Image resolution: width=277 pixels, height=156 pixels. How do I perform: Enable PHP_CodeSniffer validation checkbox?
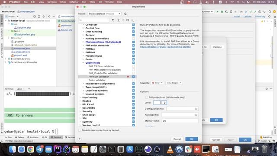click(133, 73)
